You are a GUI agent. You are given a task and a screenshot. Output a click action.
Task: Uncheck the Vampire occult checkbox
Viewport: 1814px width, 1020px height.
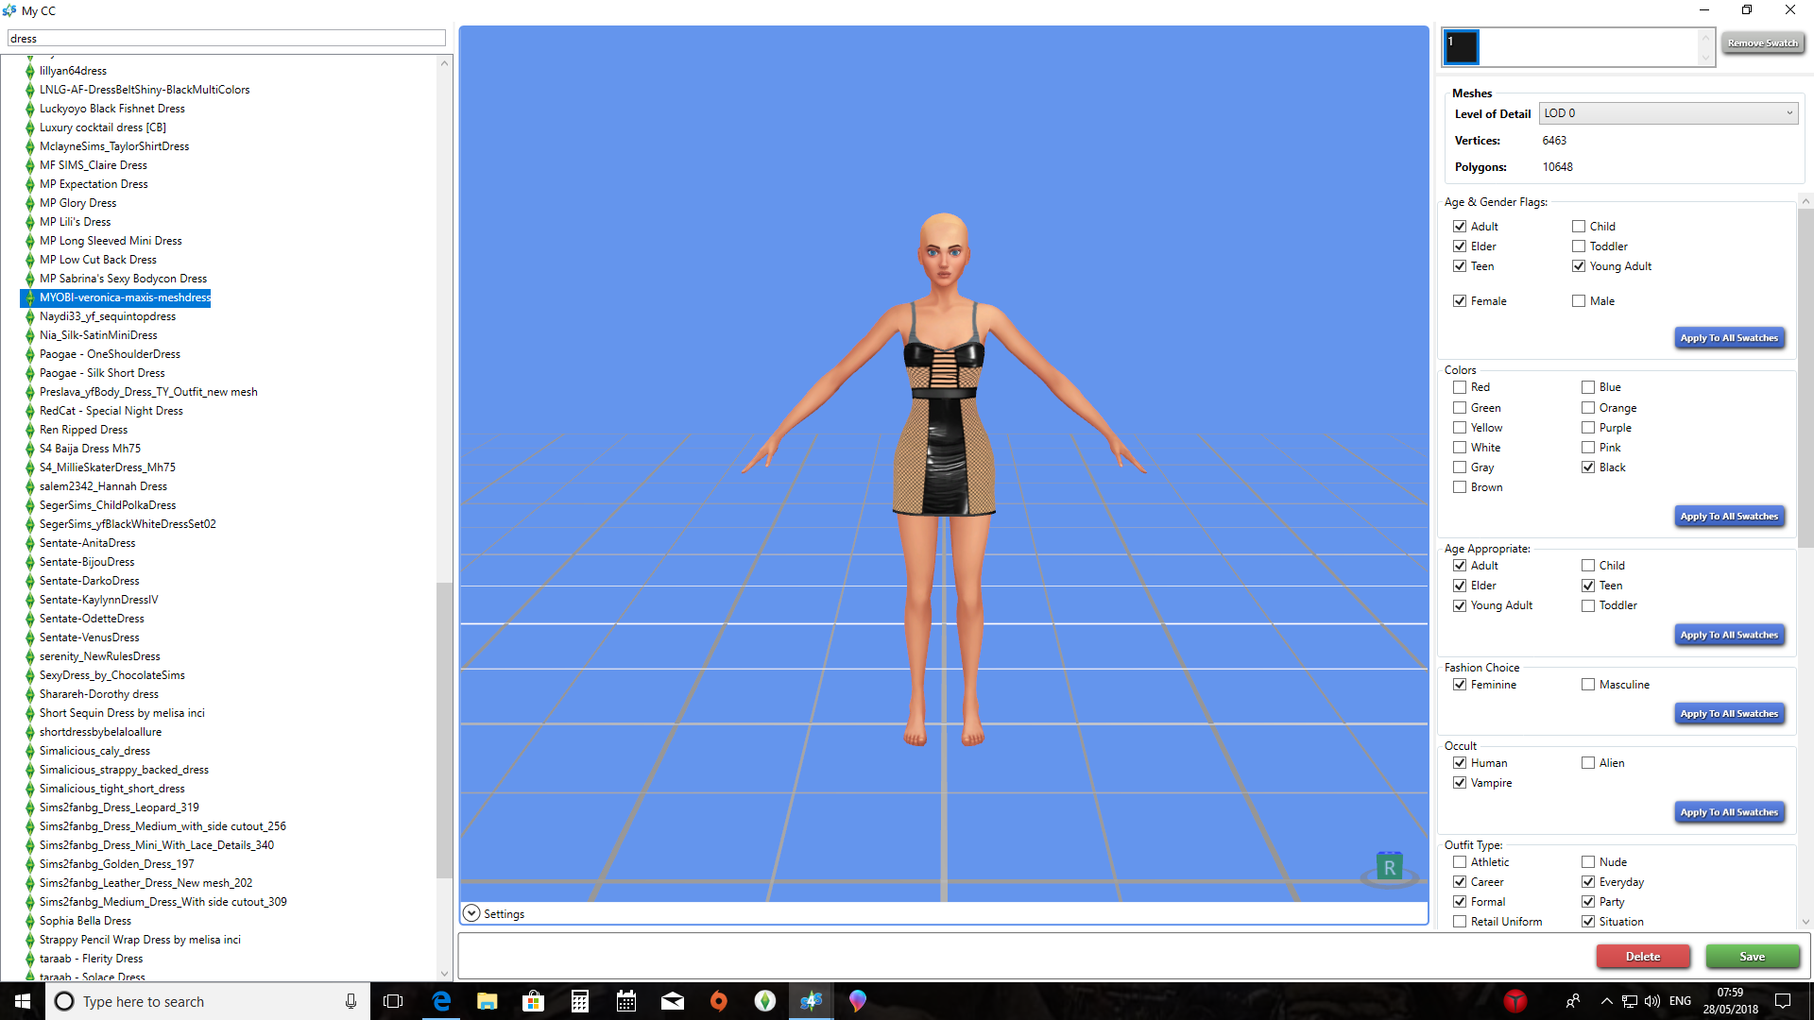[1460, 783]
